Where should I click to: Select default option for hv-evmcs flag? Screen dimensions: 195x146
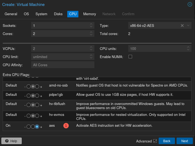(x=33, y=116)
